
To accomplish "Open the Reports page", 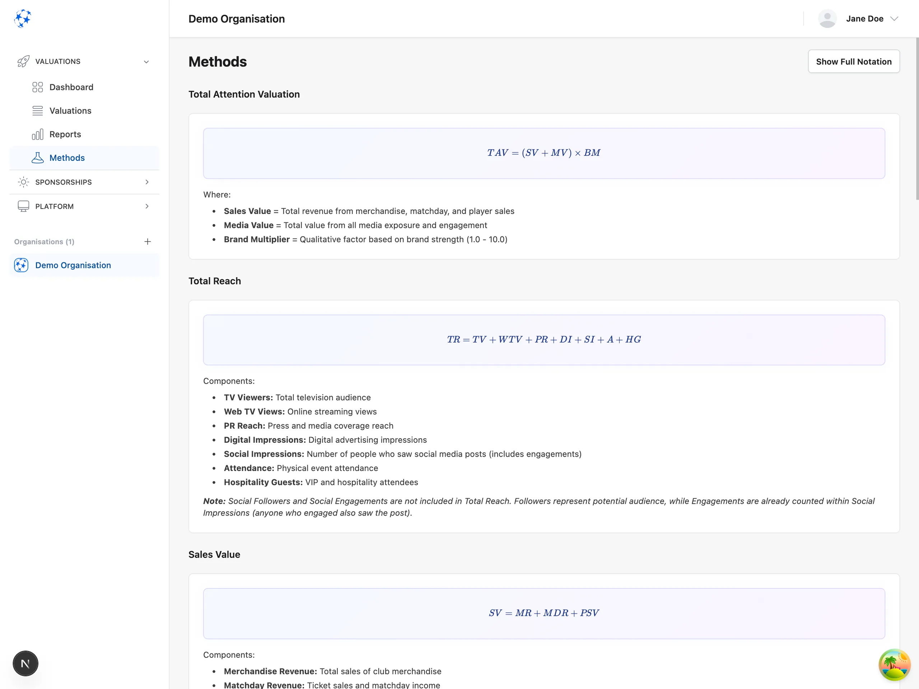I will (x=84, y=134).
